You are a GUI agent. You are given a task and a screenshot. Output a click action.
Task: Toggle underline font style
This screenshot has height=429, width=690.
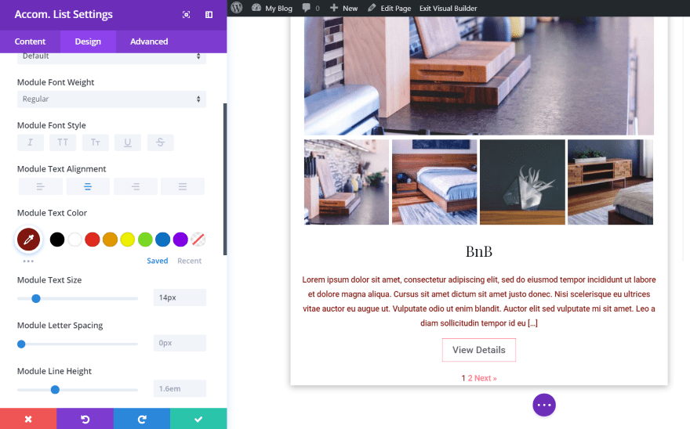coord(128,142)
